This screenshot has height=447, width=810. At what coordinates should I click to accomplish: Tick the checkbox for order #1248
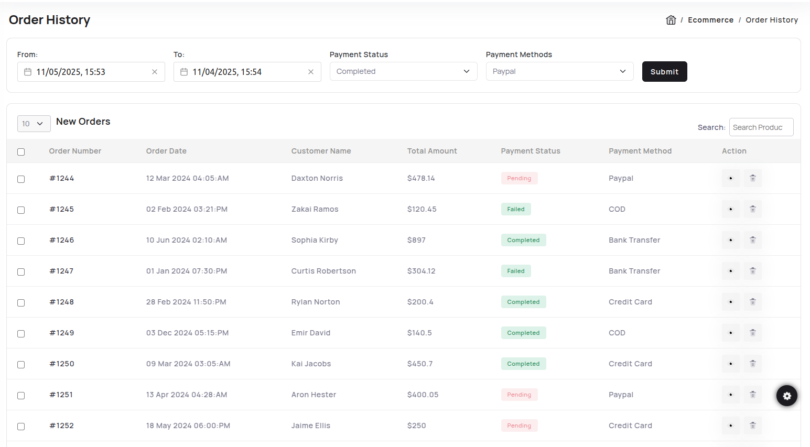(x=21, y=303)
